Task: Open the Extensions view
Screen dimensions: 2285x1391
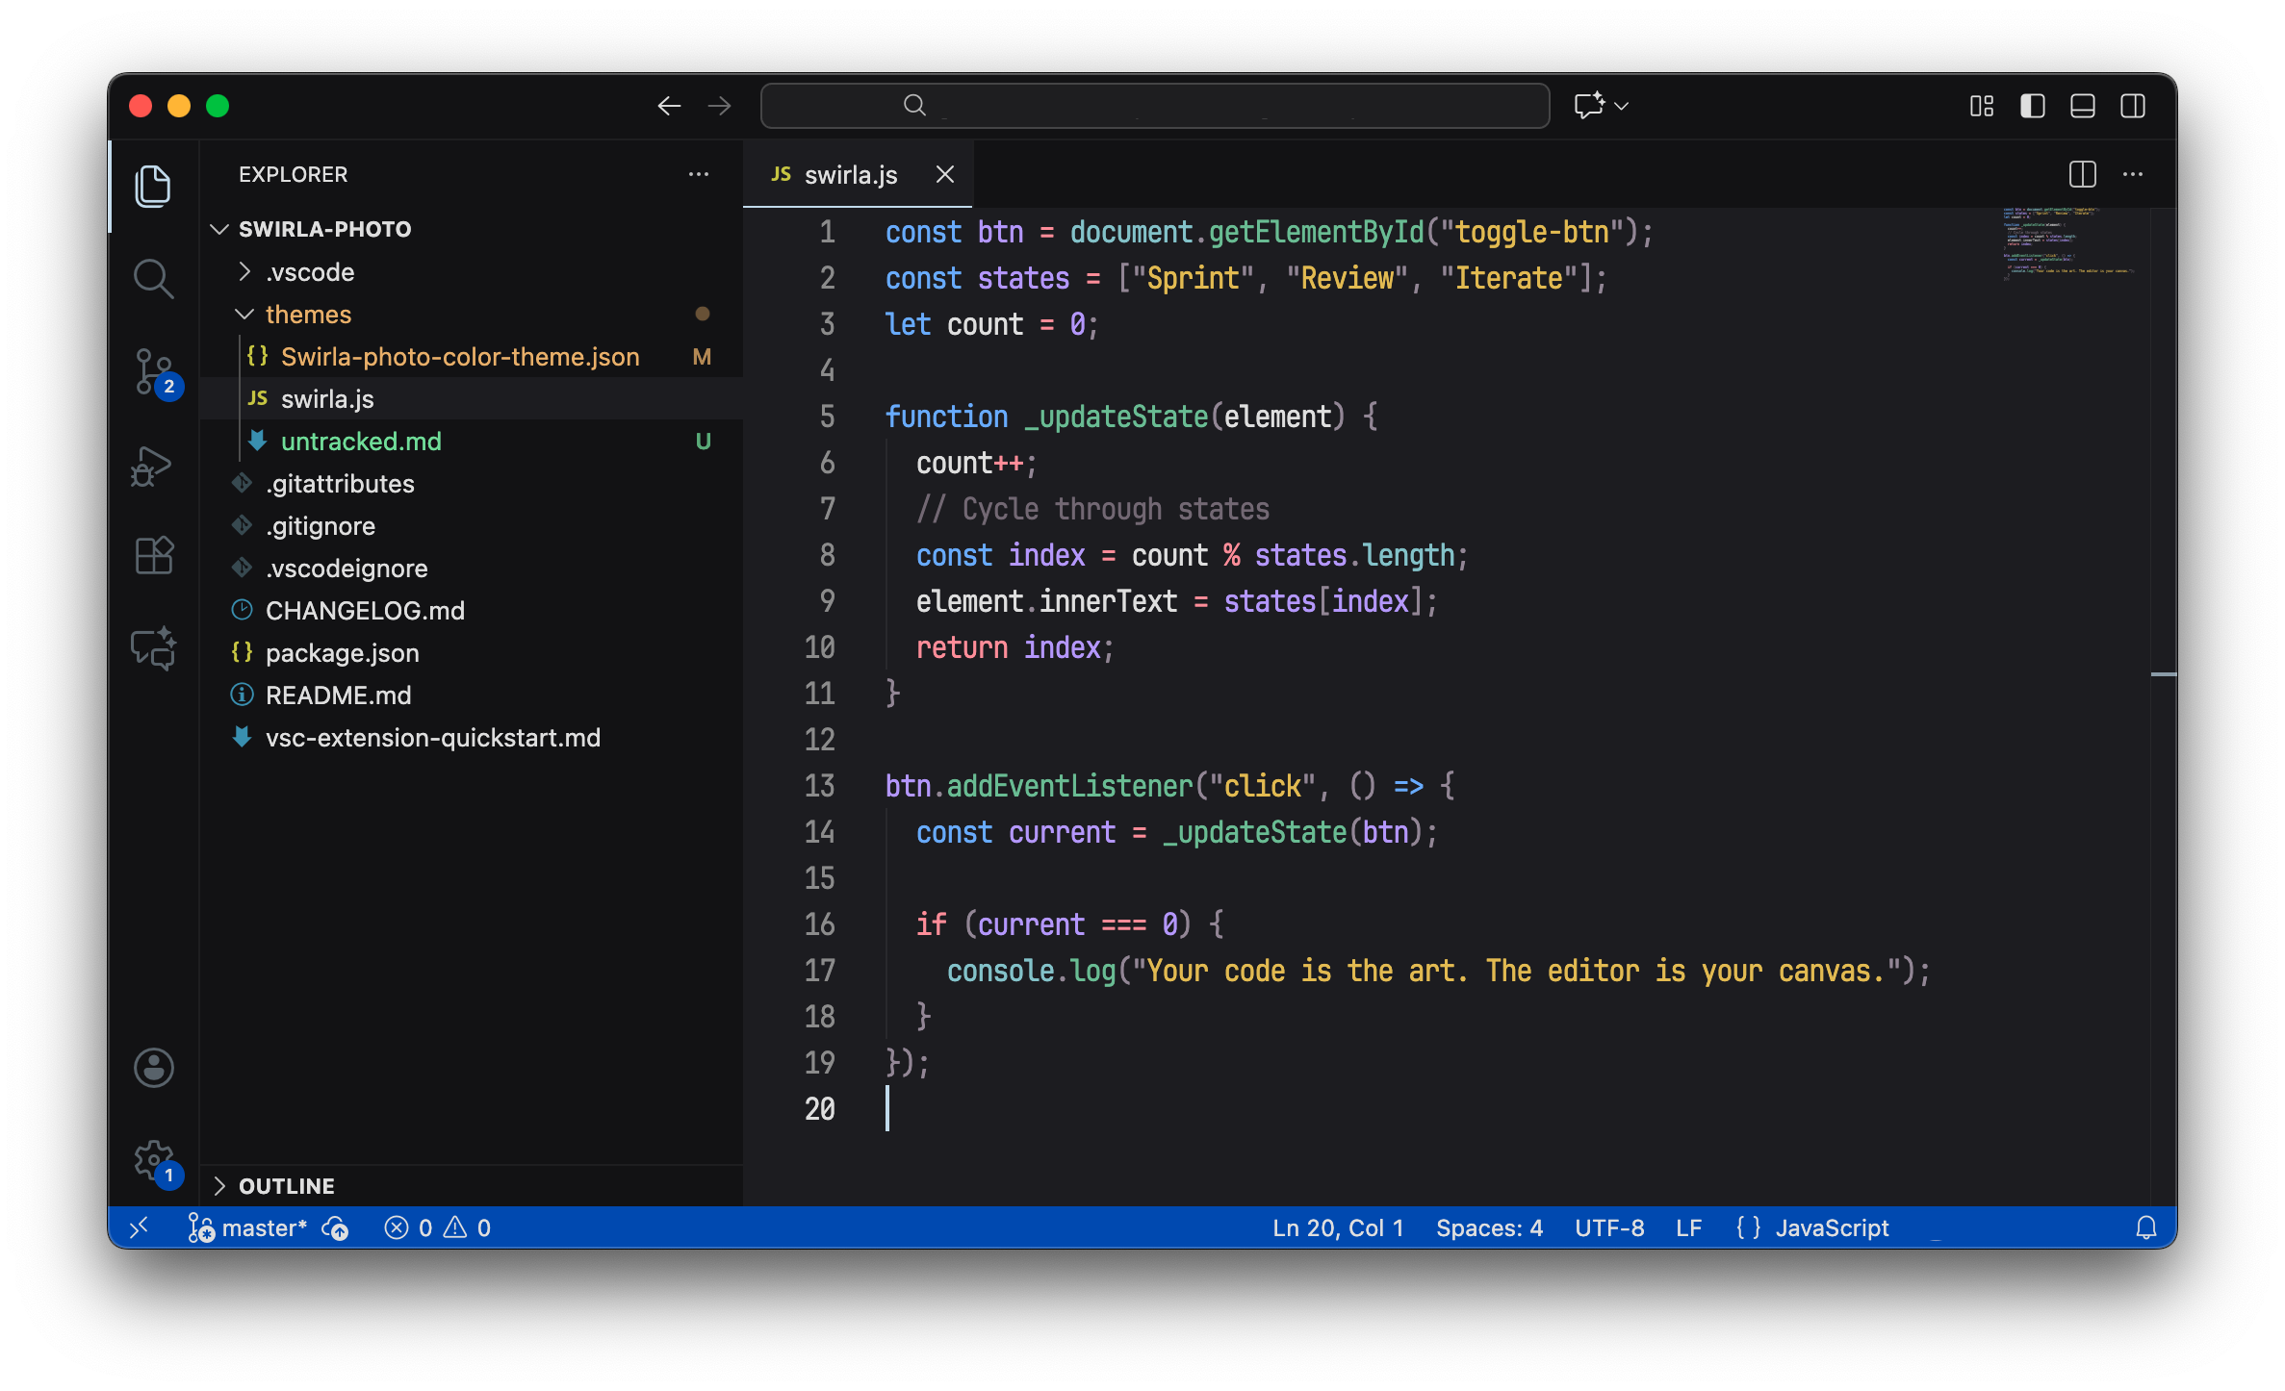Action: click(153, 556)
